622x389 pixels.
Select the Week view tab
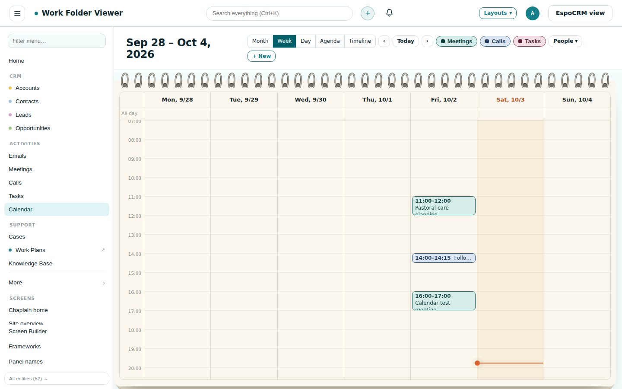click(284, 41)
